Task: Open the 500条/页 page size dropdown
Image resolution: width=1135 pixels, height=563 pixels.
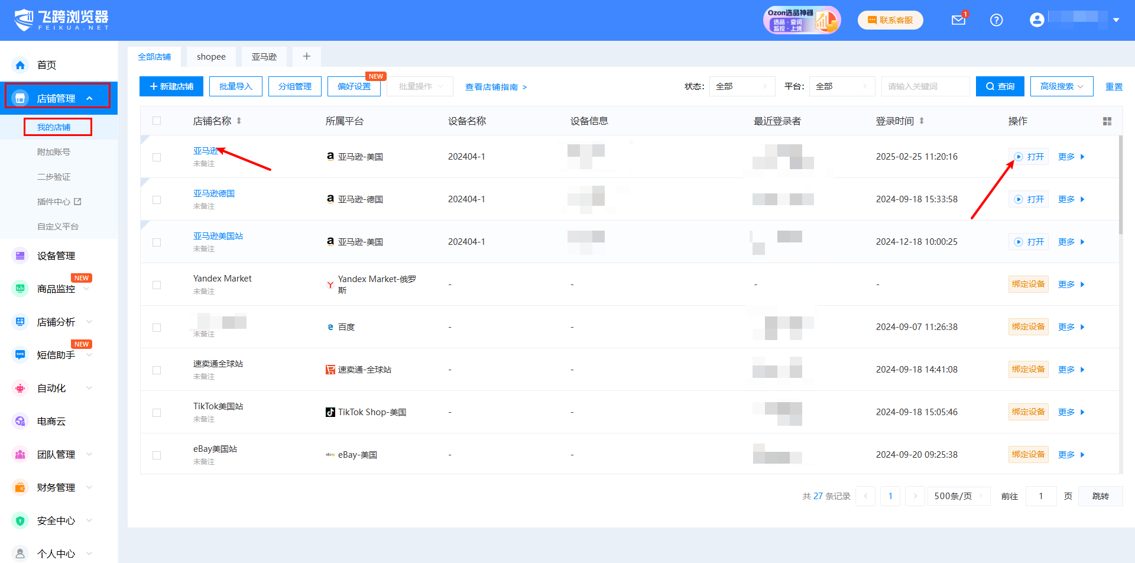Action: pyautogui.click(x=958, y=496)
